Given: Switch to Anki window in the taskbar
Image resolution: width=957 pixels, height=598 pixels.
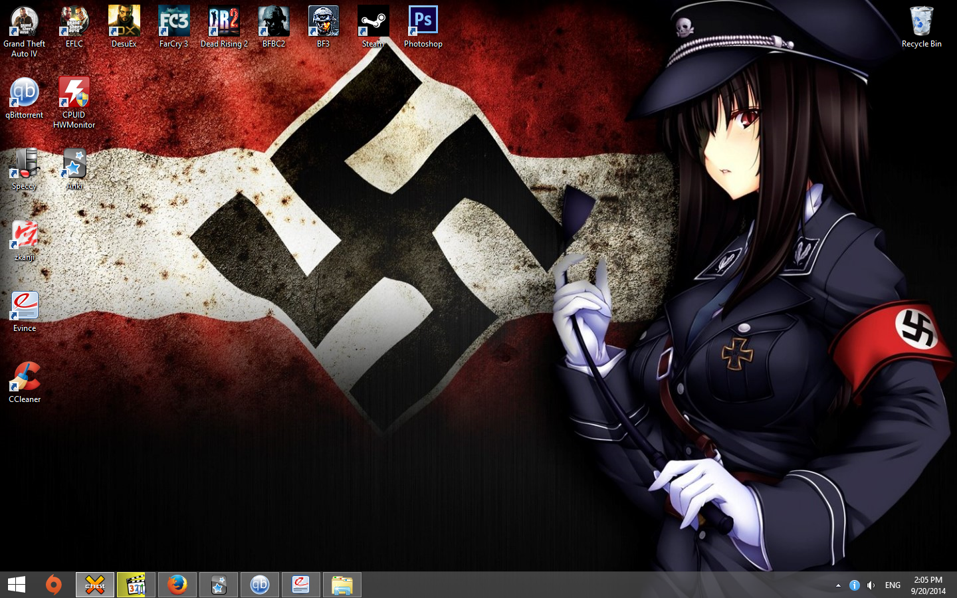Looking at the screenshot, I should pos(219,585).
